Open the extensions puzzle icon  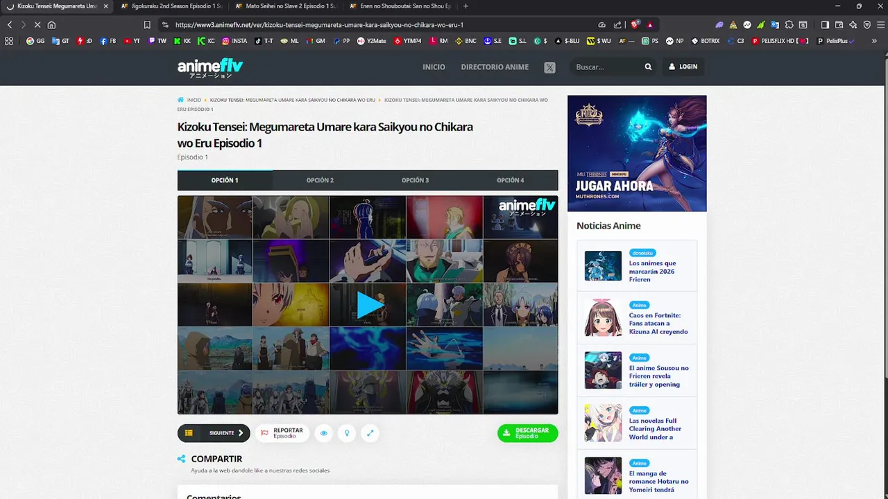(789, 25)
